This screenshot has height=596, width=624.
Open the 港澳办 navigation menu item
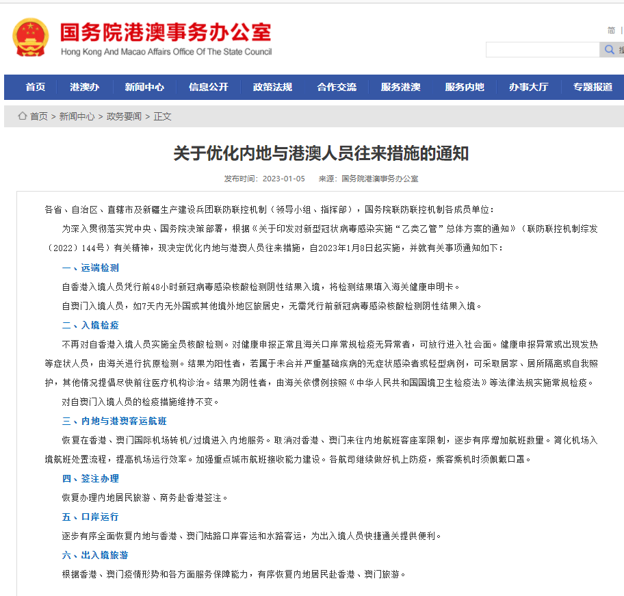tap(84, 87)
